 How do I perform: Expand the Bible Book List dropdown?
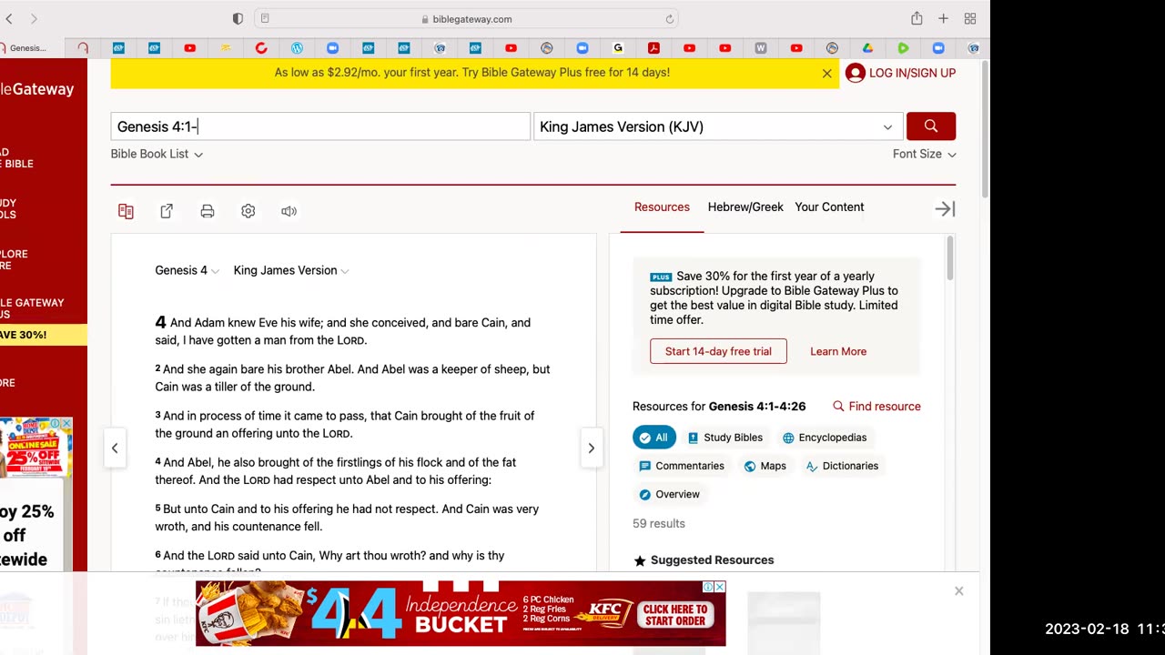click(157, 154)
